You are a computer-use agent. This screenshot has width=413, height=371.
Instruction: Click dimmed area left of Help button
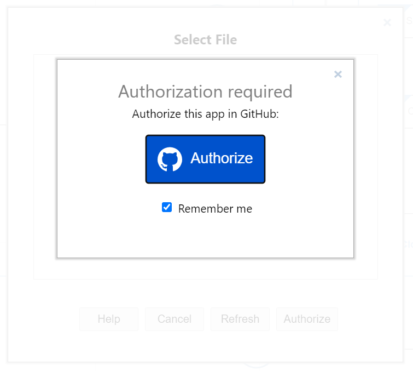tap(44, 319)
